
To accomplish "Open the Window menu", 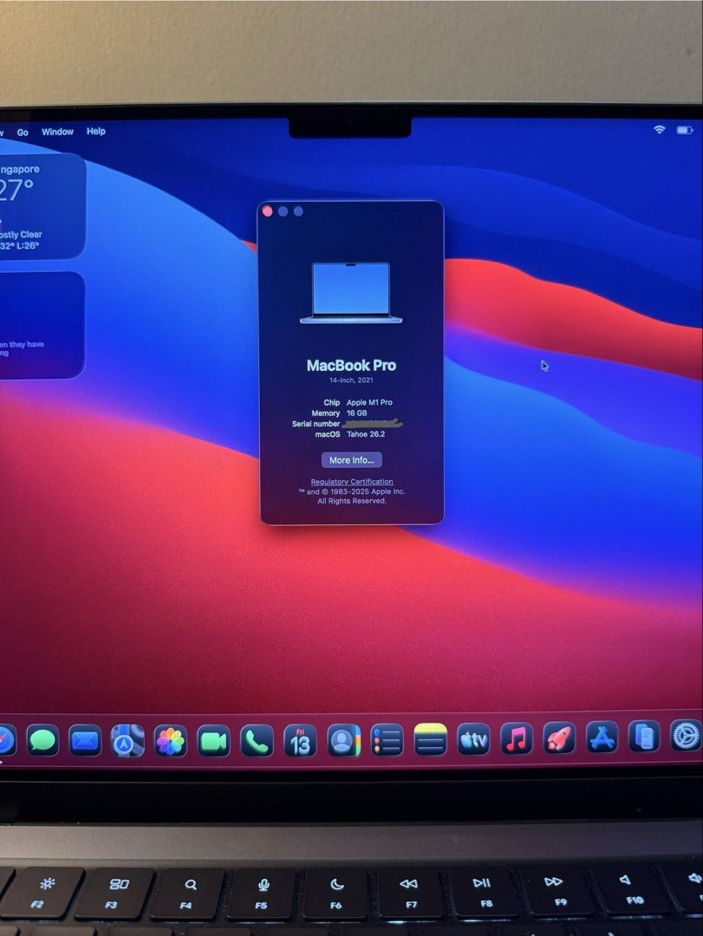I will [x=57, y=132].
